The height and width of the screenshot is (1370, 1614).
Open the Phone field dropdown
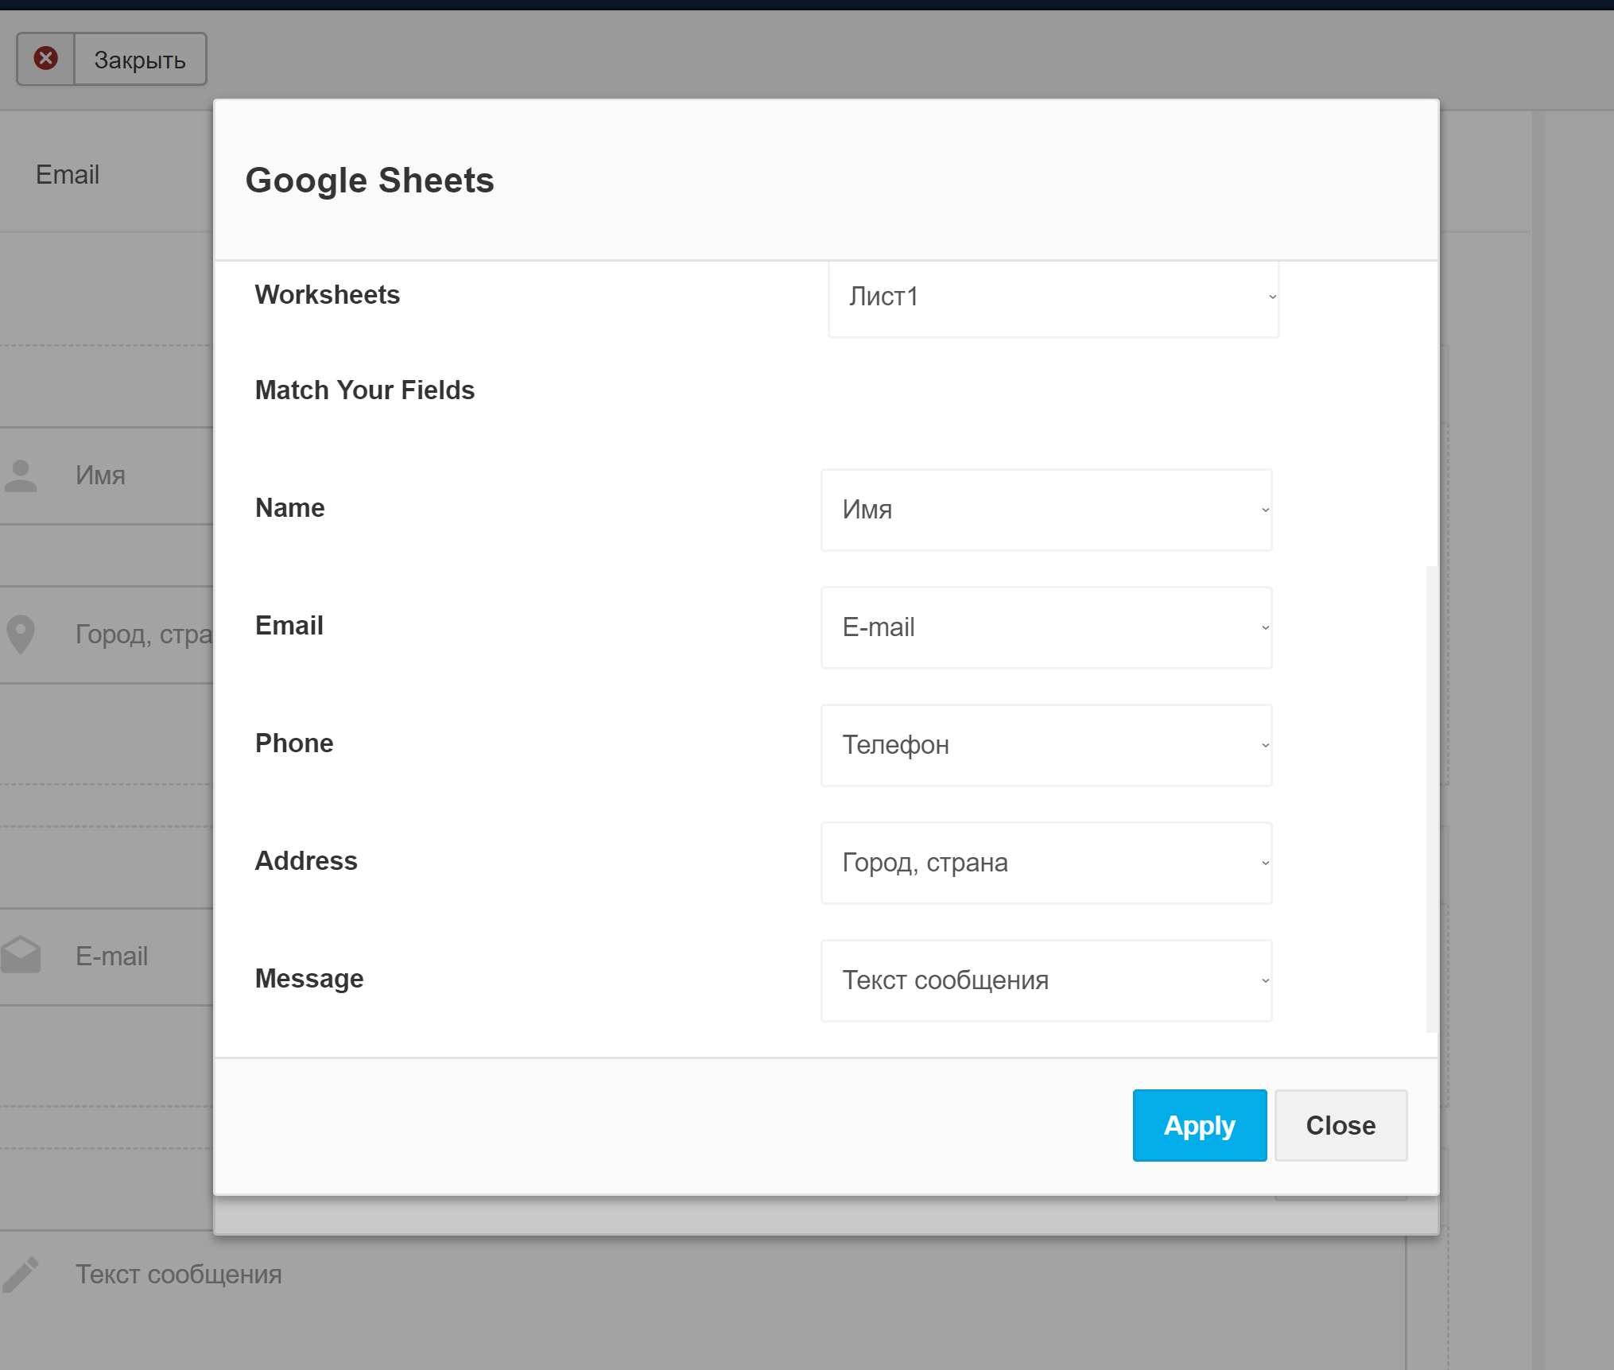[x=1046, y=745]
